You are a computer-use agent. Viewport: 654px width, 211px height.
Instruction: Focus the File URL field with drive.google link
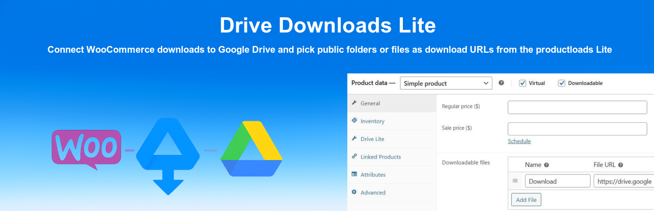[624, 181]
